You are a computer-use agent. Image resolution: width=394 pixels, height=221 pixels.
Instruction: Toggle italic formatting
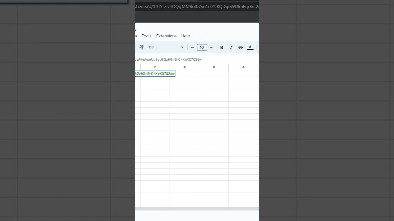coord(231,48)
